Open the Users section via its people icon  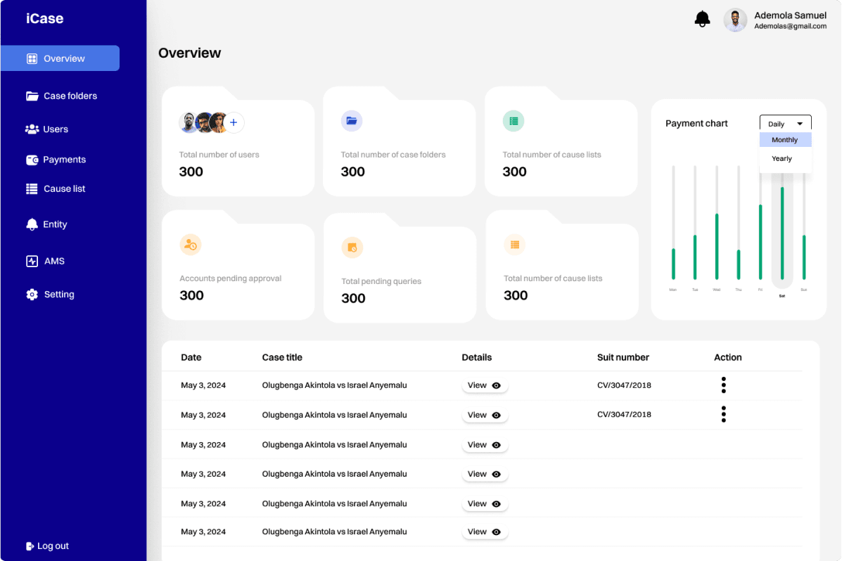click(x=32, y=129)
